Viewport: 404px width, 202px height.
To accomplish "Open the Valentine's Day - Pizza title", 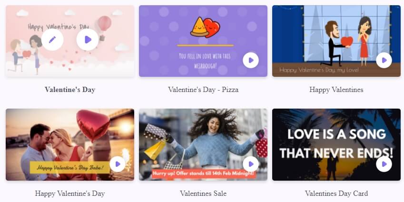I will point(203,90).
